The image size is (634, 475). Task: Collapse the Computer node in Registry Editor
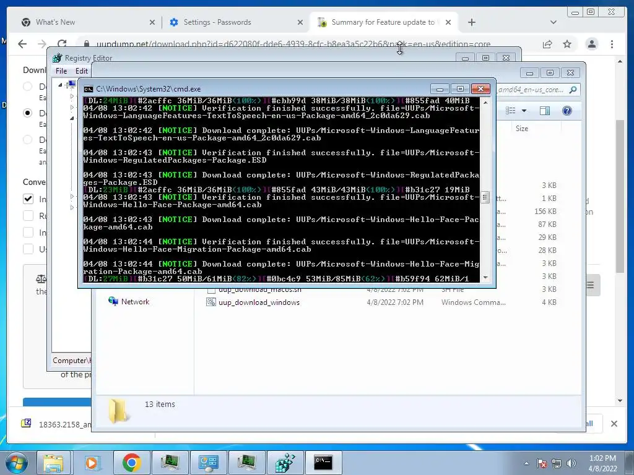pos(60,85)
